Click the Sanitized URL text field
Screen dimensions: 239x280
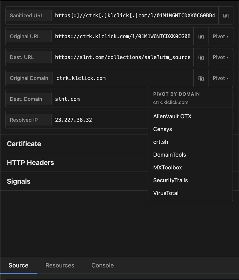pyautogui.click(x=135, y=16)
